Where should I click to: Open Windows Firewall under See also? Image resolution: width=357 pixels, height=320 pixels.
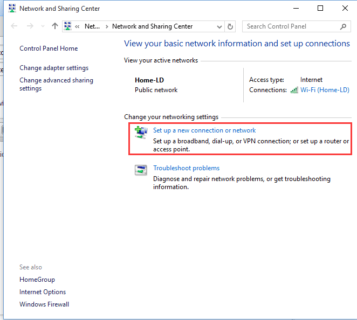(x=44, y=304)
